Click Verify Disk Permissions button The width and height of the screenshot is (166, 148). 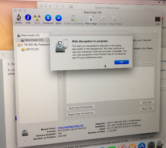(81, 107)
